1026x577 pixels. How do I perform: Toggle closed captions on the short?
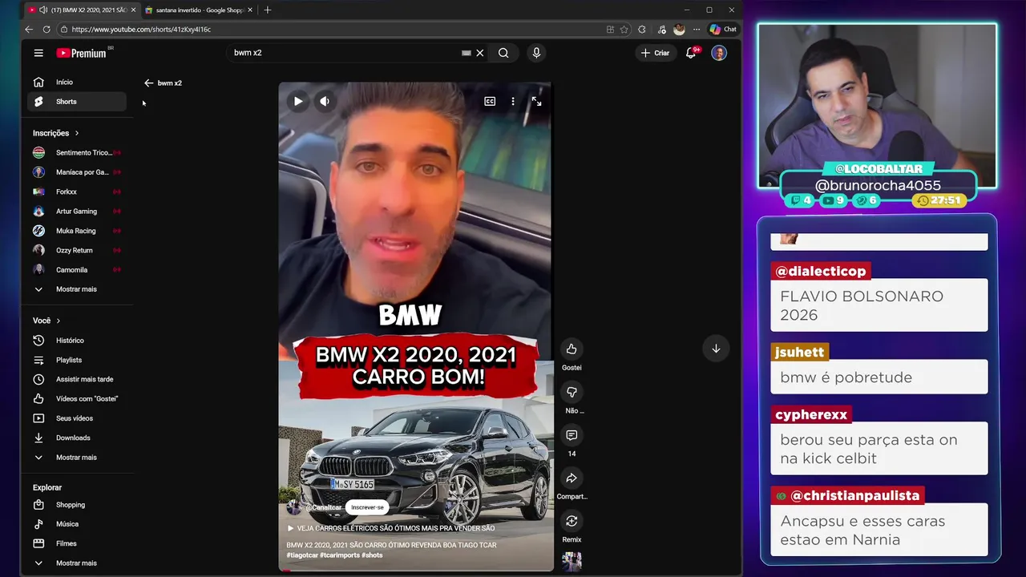tap(490, 102)
